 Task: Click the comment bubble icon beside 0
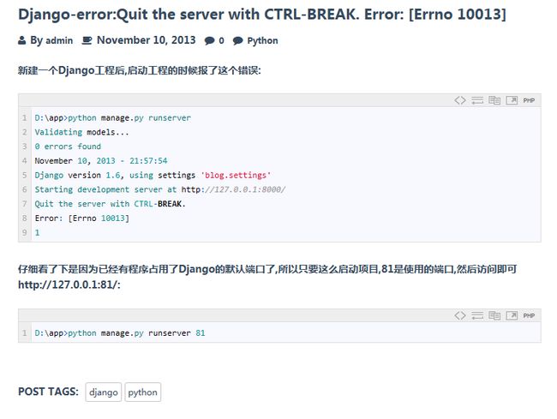(x=210, y=41)
